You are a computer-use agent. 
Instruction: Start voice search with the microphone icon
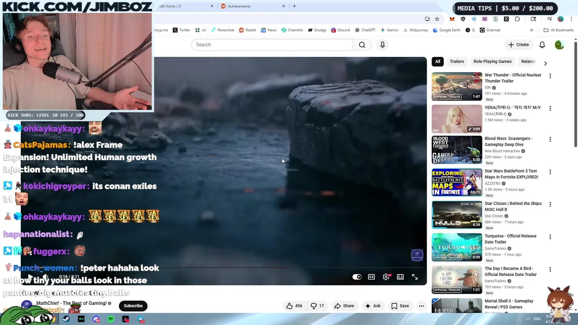(x=382, y=45)
